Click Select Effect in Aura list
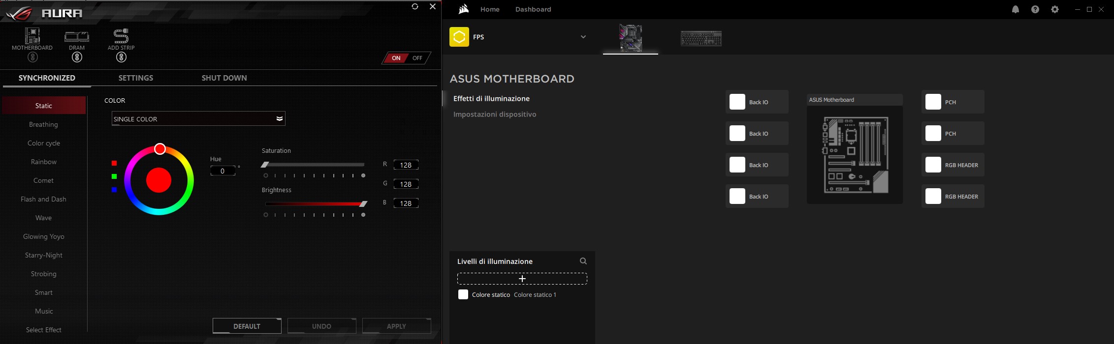1114x344 pixels. [44, 330]
